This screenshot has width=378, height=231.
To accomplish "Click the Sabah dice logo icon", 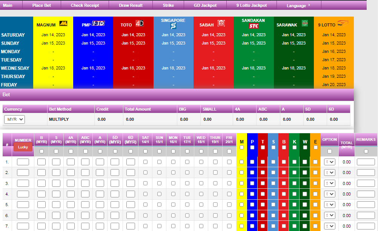I will point(221,23).
